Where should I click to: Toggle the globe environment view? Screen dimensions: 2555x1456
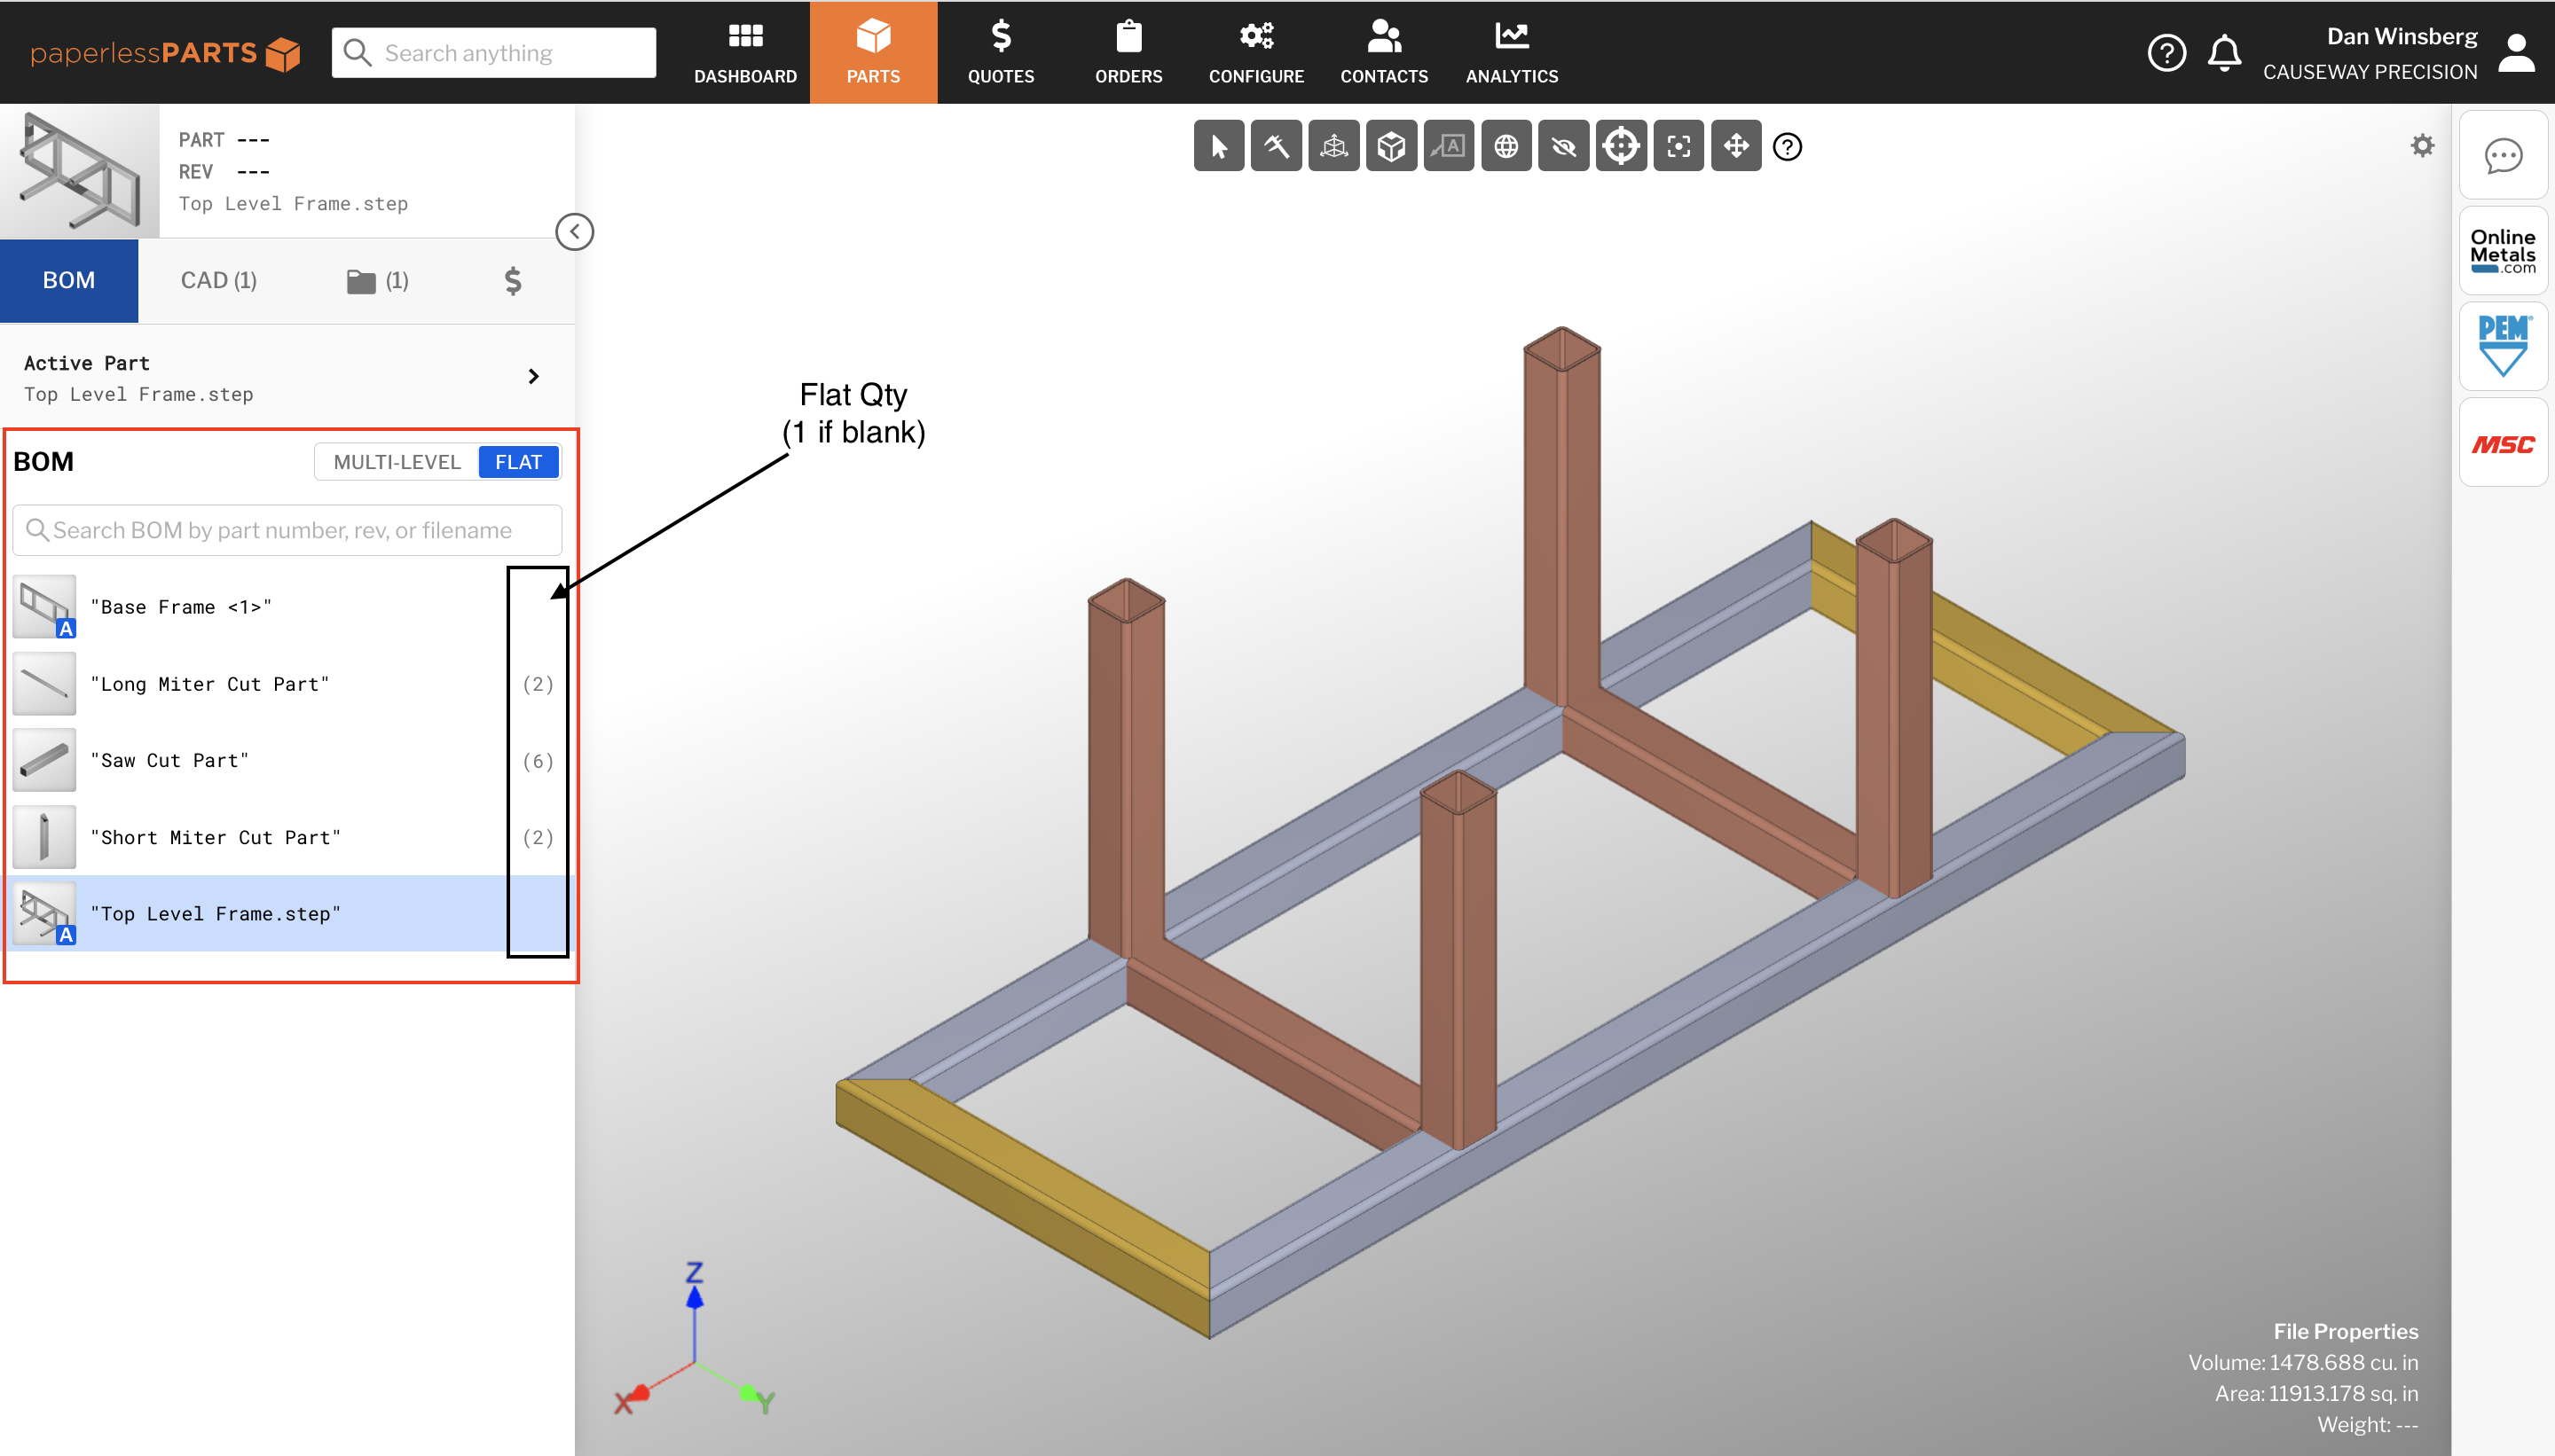(1505, 146)
